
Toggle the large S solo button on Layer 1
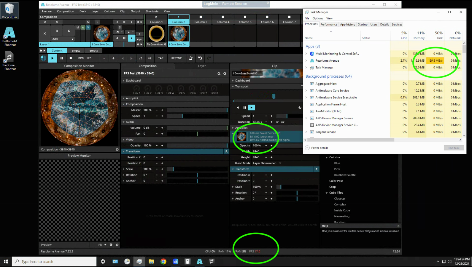[x=69, y=31]
